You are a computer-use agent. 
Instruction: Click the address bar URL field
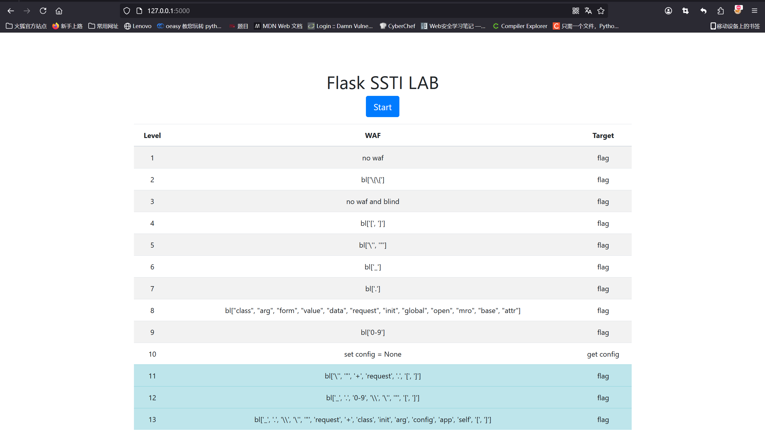330,11
